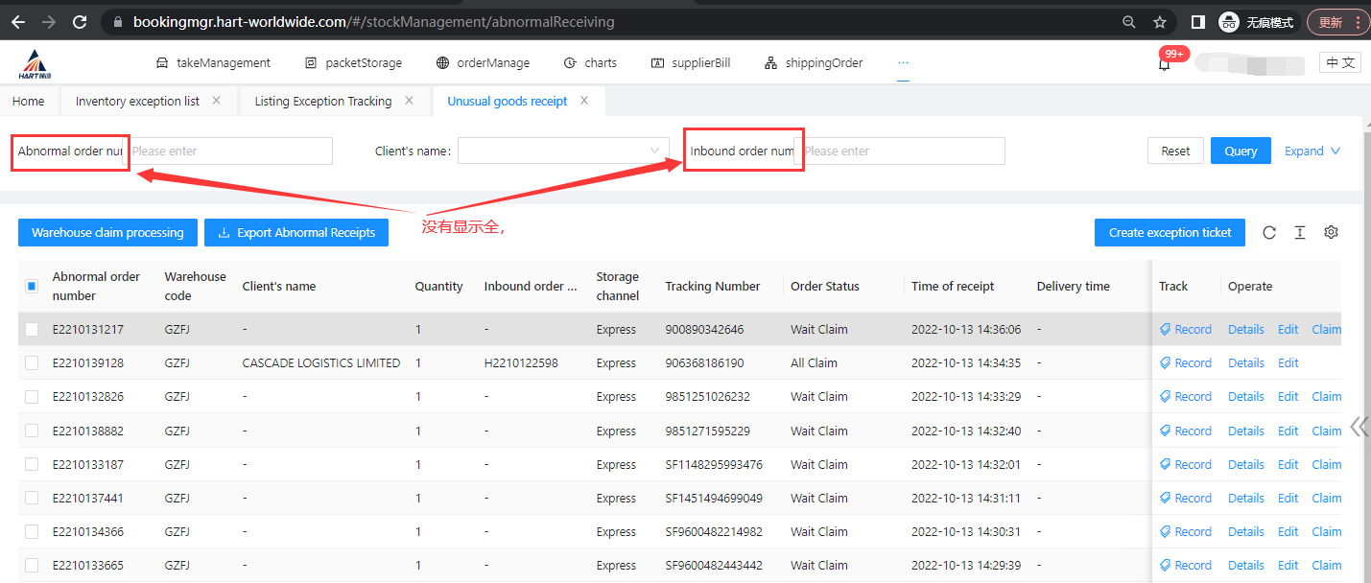Bookmark page with the star icon
The image size is (1371, 583).
coord(1160,21)
